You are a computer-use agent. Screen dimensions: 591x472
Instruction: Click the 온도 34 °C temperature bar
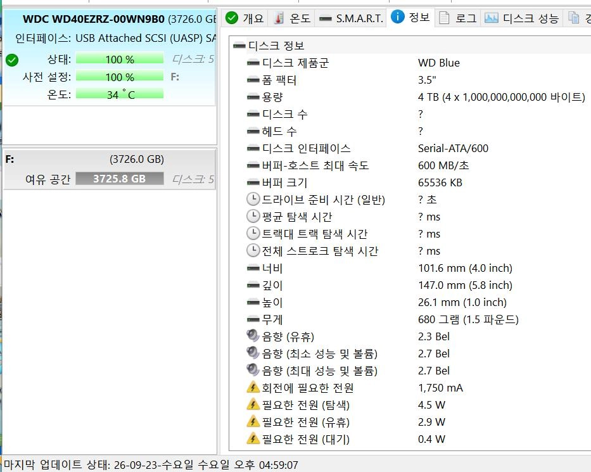pos(120,94)
